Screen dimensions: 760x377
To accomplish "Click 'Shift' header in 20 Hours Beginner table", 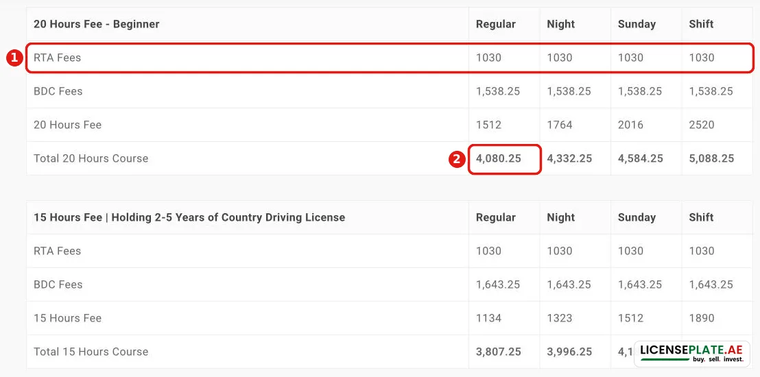I will point(701,24).
